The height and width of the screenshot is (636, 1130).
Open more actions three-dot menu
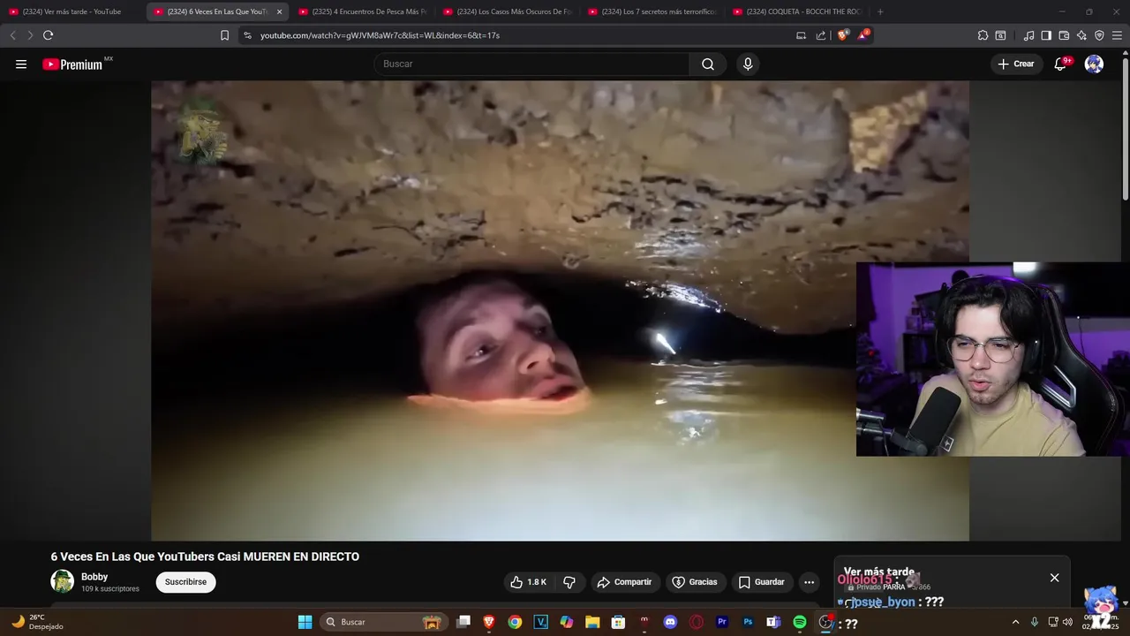pyautogui.click(x=809, y=582)
